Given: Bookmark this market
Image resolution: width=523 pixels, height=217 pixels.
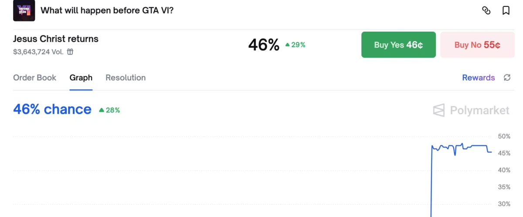Looking at the screenshot, I should [x=506, y=10].
